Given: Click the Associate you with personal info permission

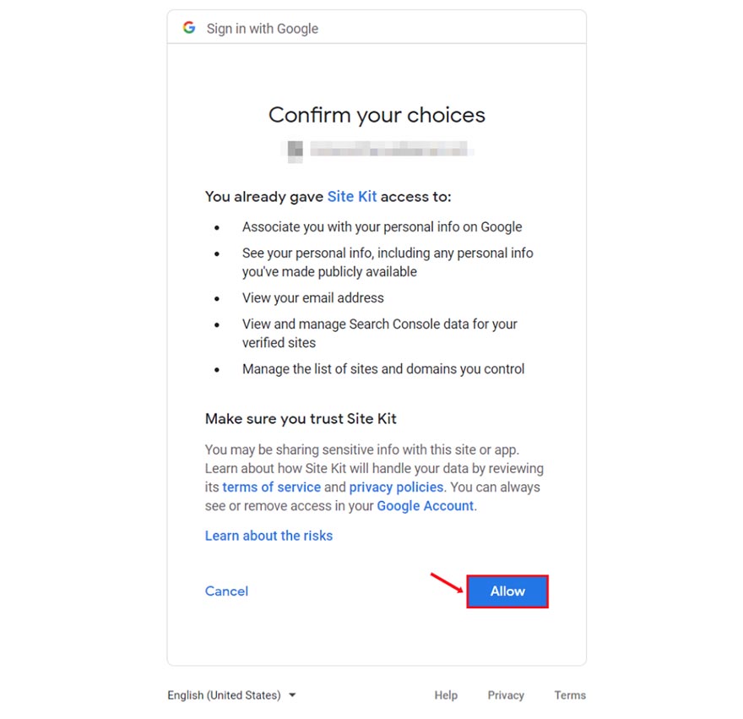Looking at the screenshot, I should (x=382, y=227).
